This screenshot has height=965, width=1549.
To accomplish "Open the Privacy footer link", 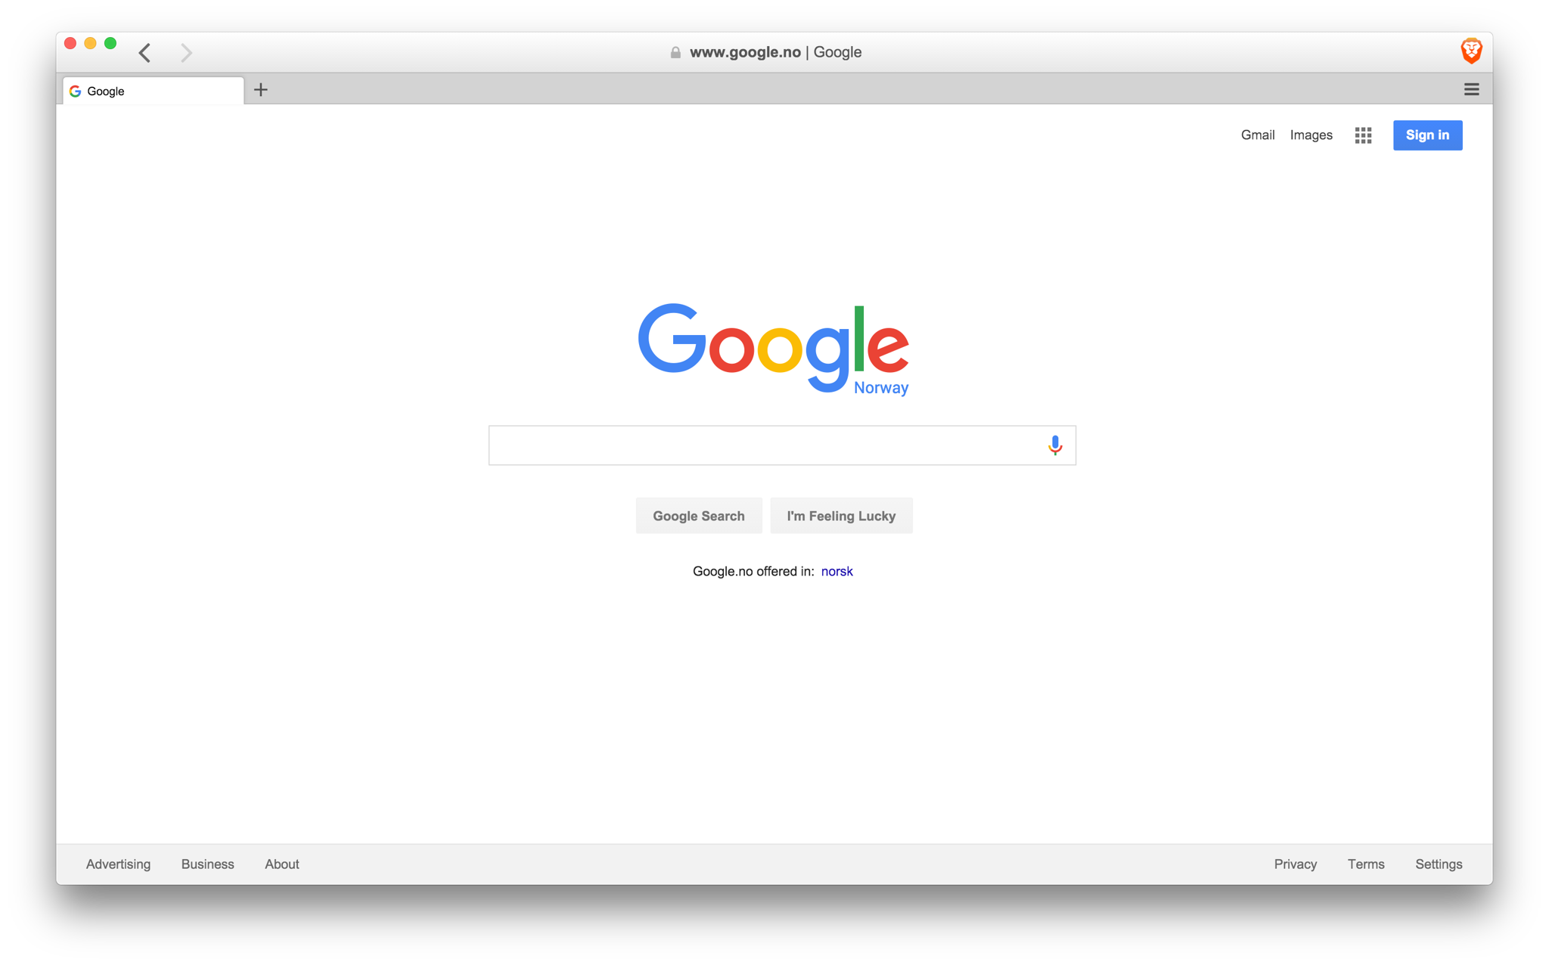I will [1295, 864].
